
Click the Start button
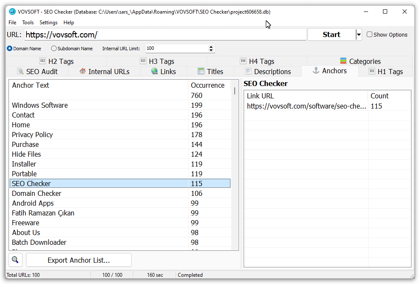[331, 34]
